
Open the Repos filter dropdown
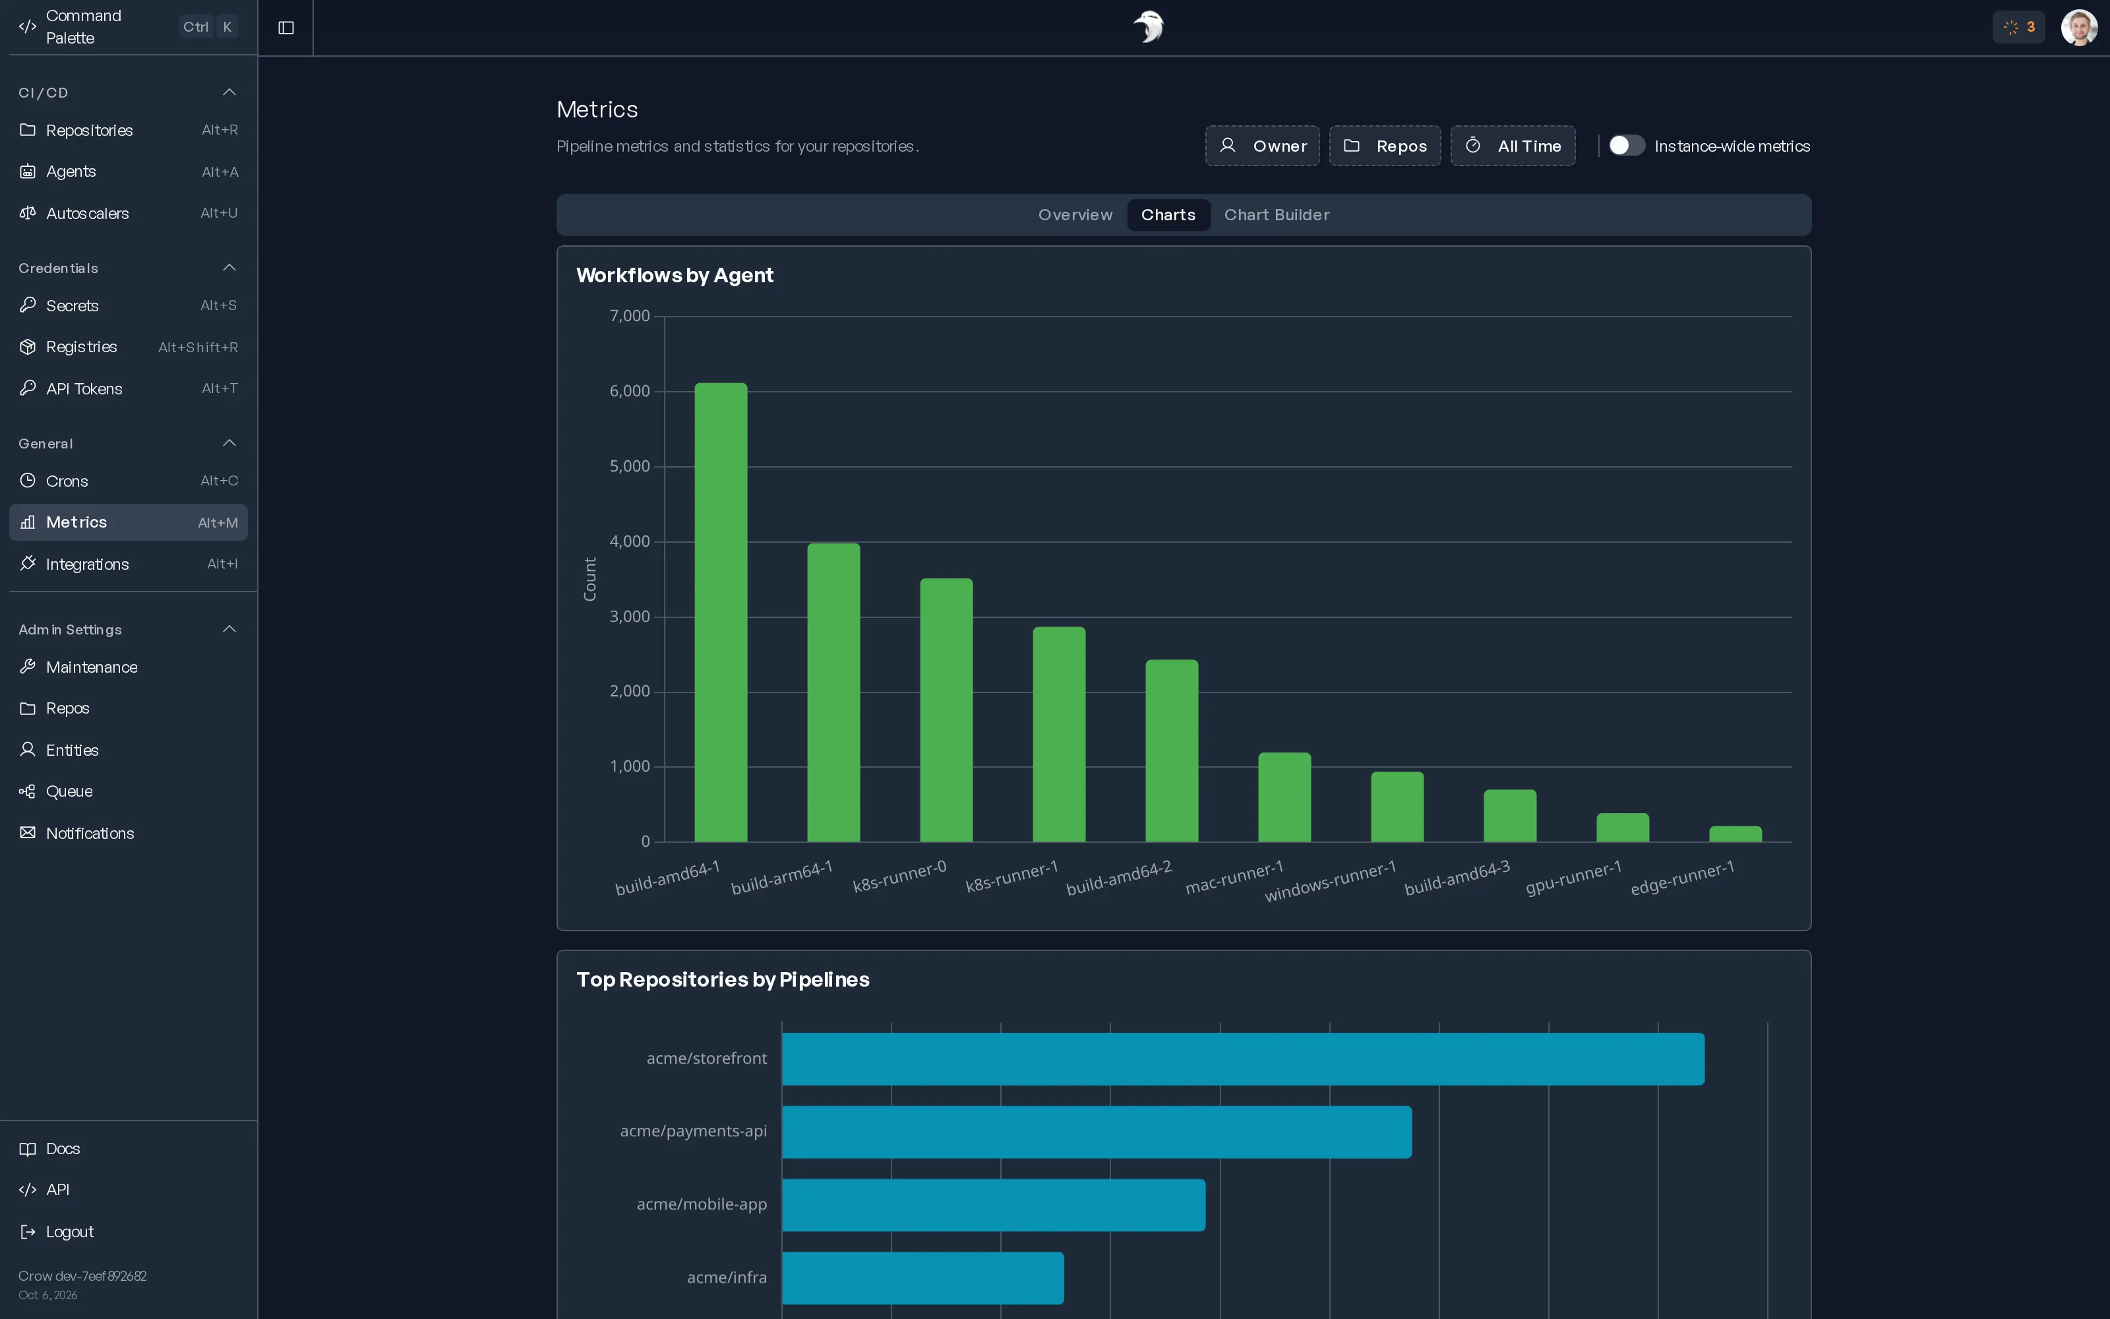click(x=1385, y=146)
